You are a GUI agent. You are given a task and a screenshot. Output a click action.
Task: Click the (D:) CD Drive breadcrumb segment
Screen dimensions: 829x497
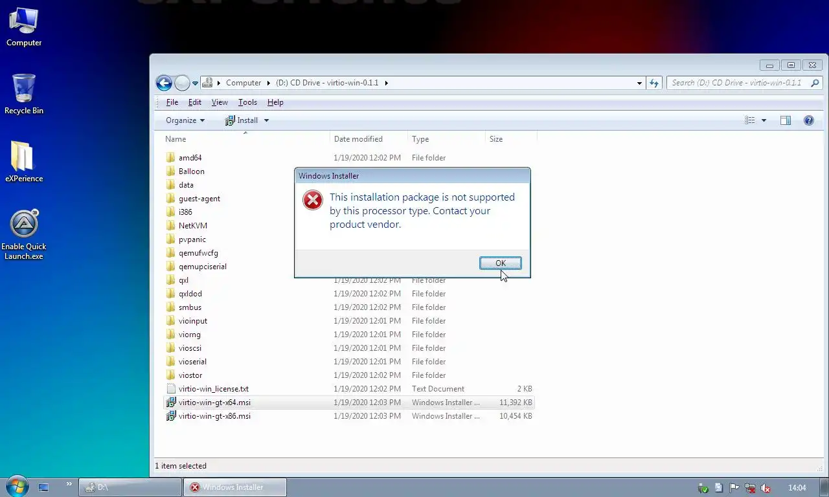pyautogui.click(x=327, y=83)
